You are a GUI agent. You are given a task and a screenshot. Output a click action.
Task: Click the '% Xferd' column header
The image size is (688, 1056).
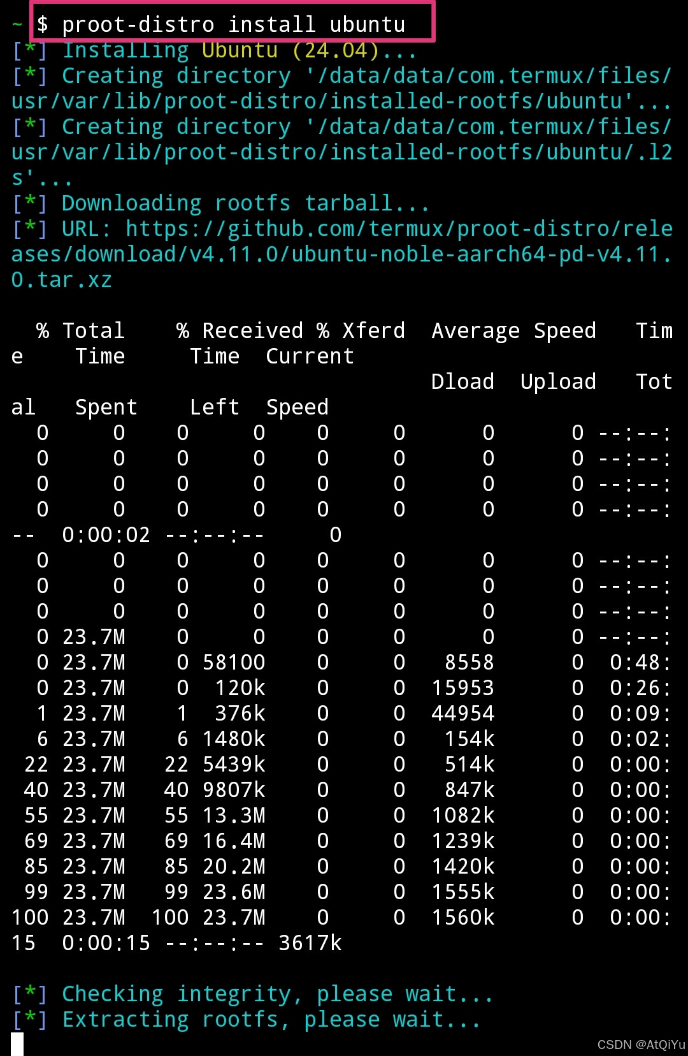point(361,330)
